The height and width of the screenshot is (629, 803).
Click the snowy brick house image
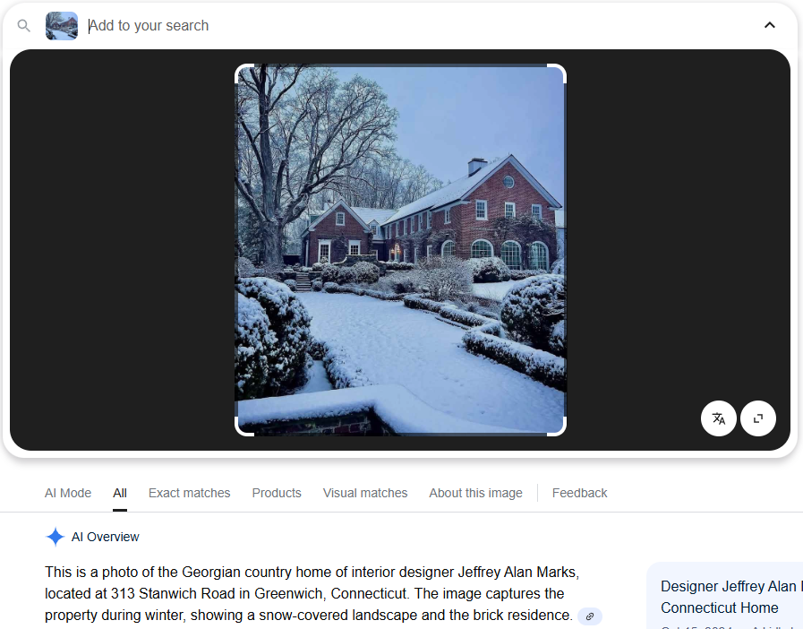pos(400,250)
